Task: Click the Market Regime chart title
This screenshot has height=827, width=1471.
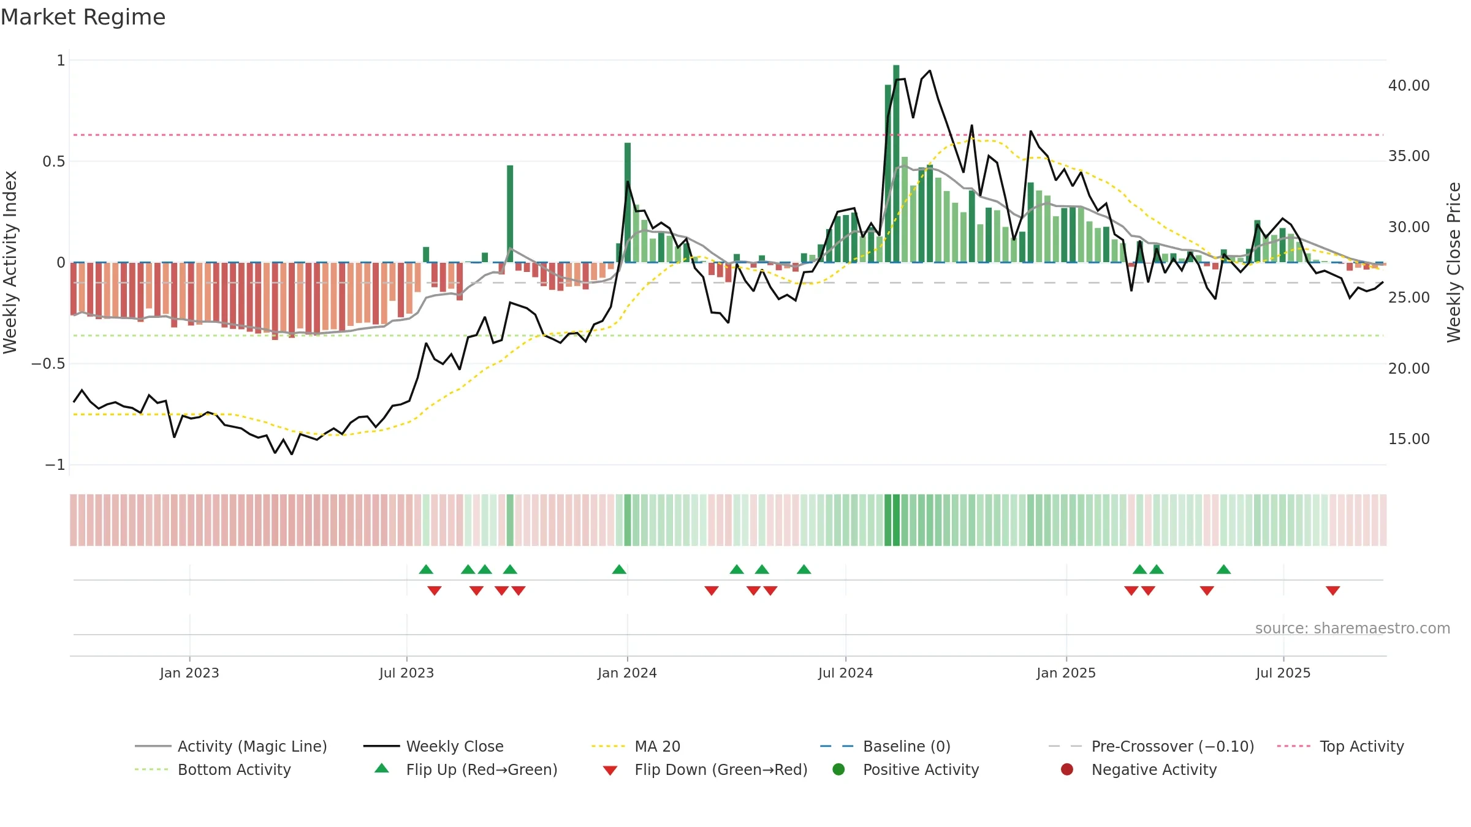Action: pos(83,17)
